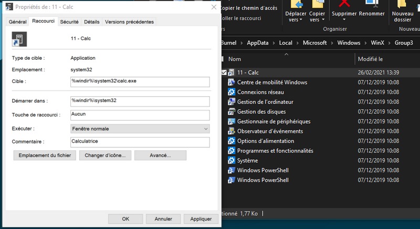This screenshot has width=420, height=229.
Task: Select the Raccourci tab
Action: click(44, 21)
